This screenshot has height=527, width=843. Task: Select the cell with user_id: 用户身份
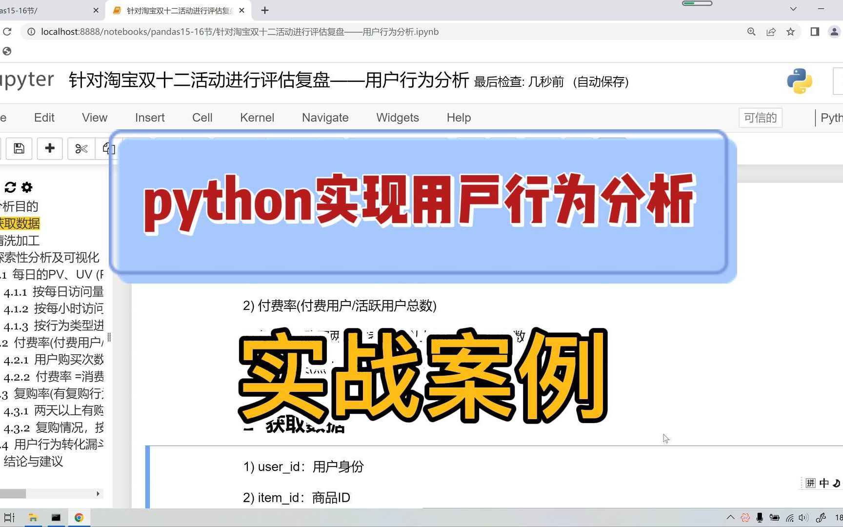tap(494, 477)
